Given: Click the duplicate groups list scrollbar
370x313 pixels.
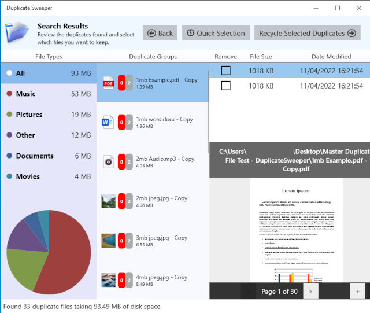Looking at the screenshot, I should click(x=208, y=112).
